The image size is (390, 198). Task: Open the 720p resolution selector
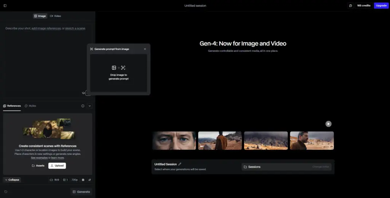(x=75, y=180)
